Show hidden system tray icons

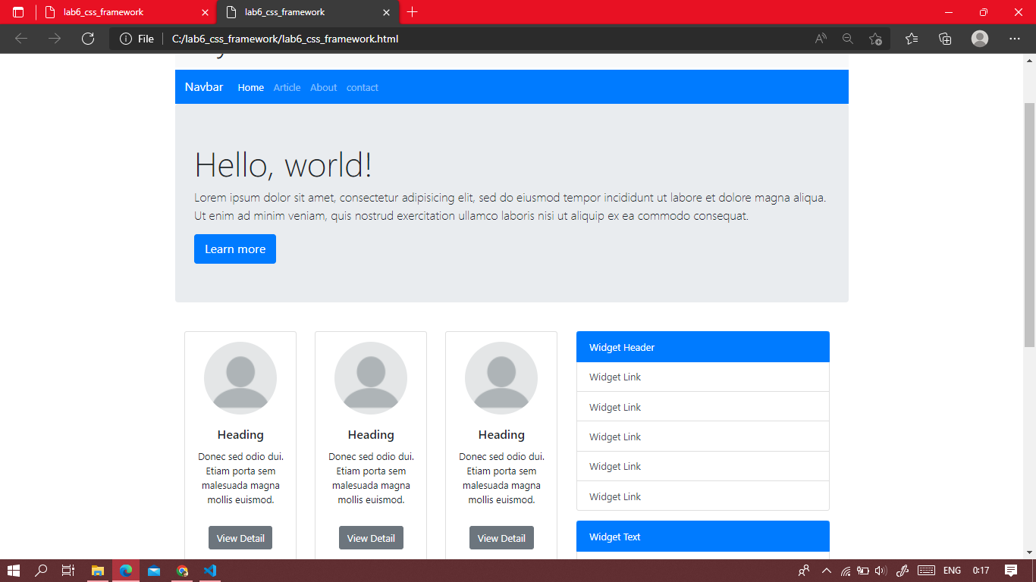pos(827,571)
